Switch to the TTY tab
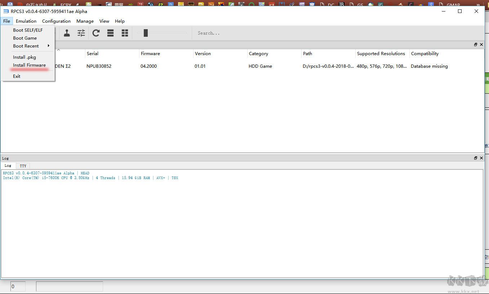 (x=23, y=166)
